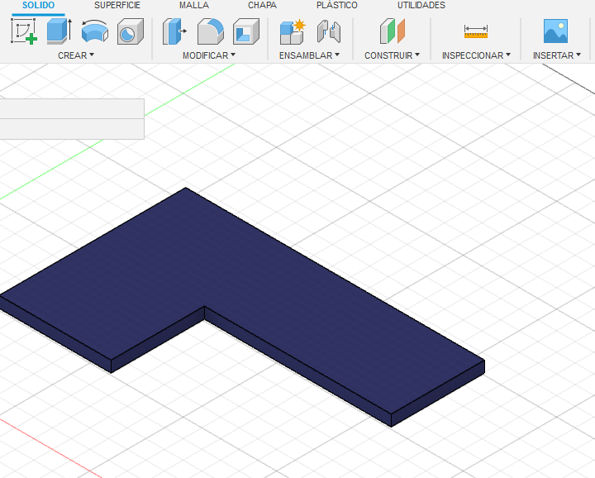Viewport: 595px width, 478px height.
Task: Select the Press Pull tool icon
Action: pos(174,31)
